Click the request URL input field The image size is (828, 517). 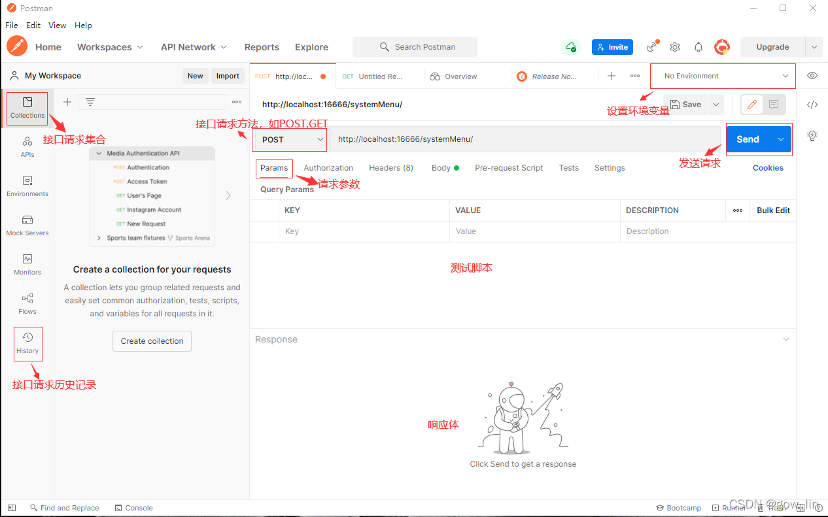525,139
